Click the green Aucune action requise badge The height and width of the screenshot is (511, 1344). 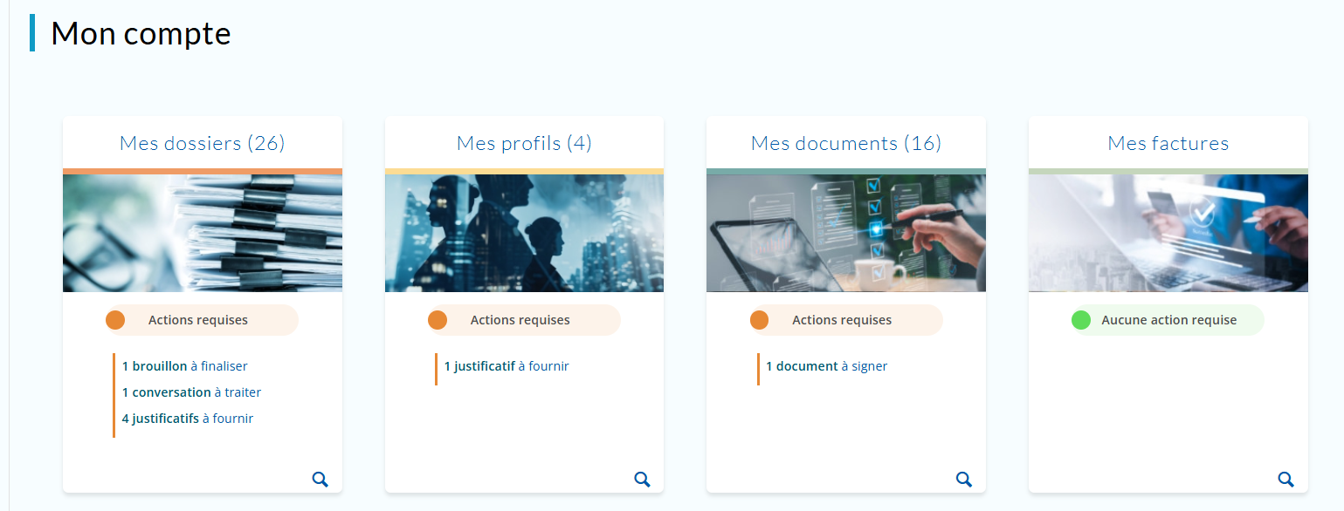pyautogui.click(x=1168, y=320)
